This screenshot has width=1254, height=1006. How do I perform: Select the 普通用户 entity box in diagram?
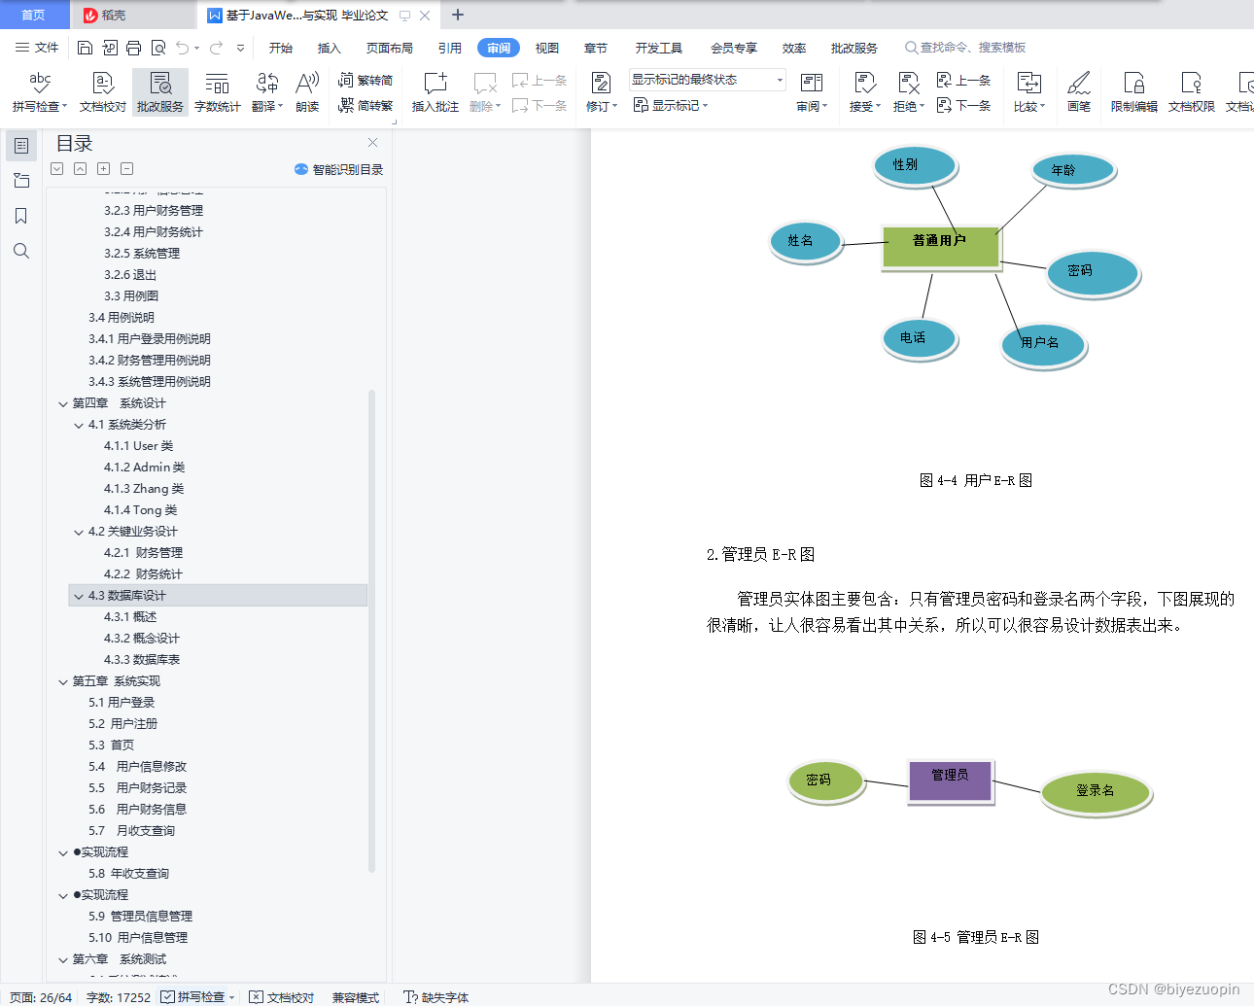click(x=940, y=246)
